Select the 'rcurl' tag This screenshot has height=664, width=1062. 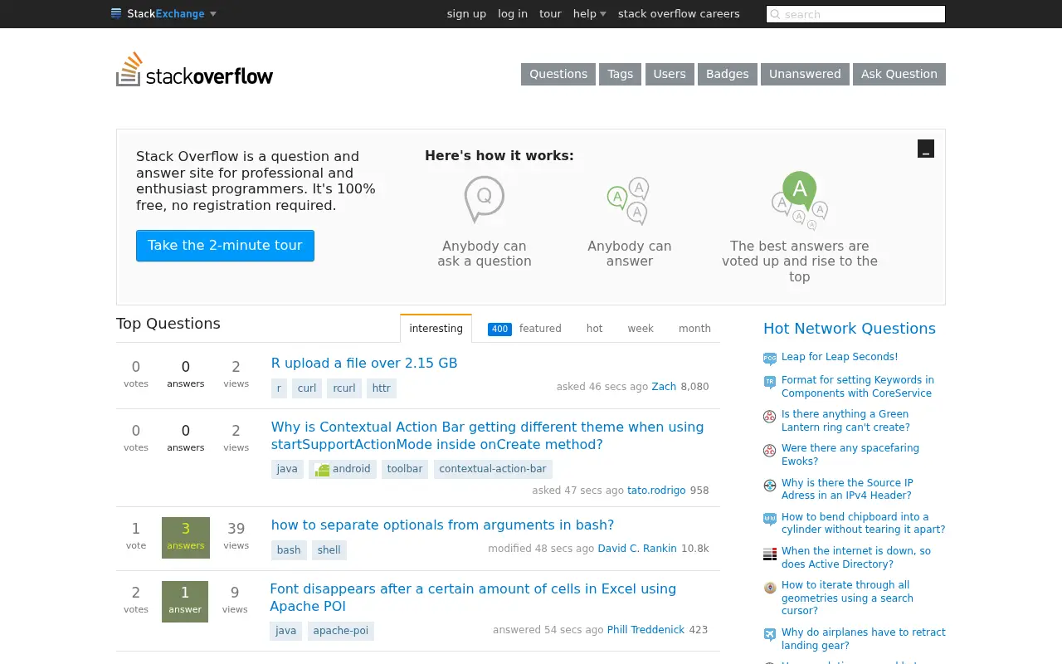[x=344, y=388]
